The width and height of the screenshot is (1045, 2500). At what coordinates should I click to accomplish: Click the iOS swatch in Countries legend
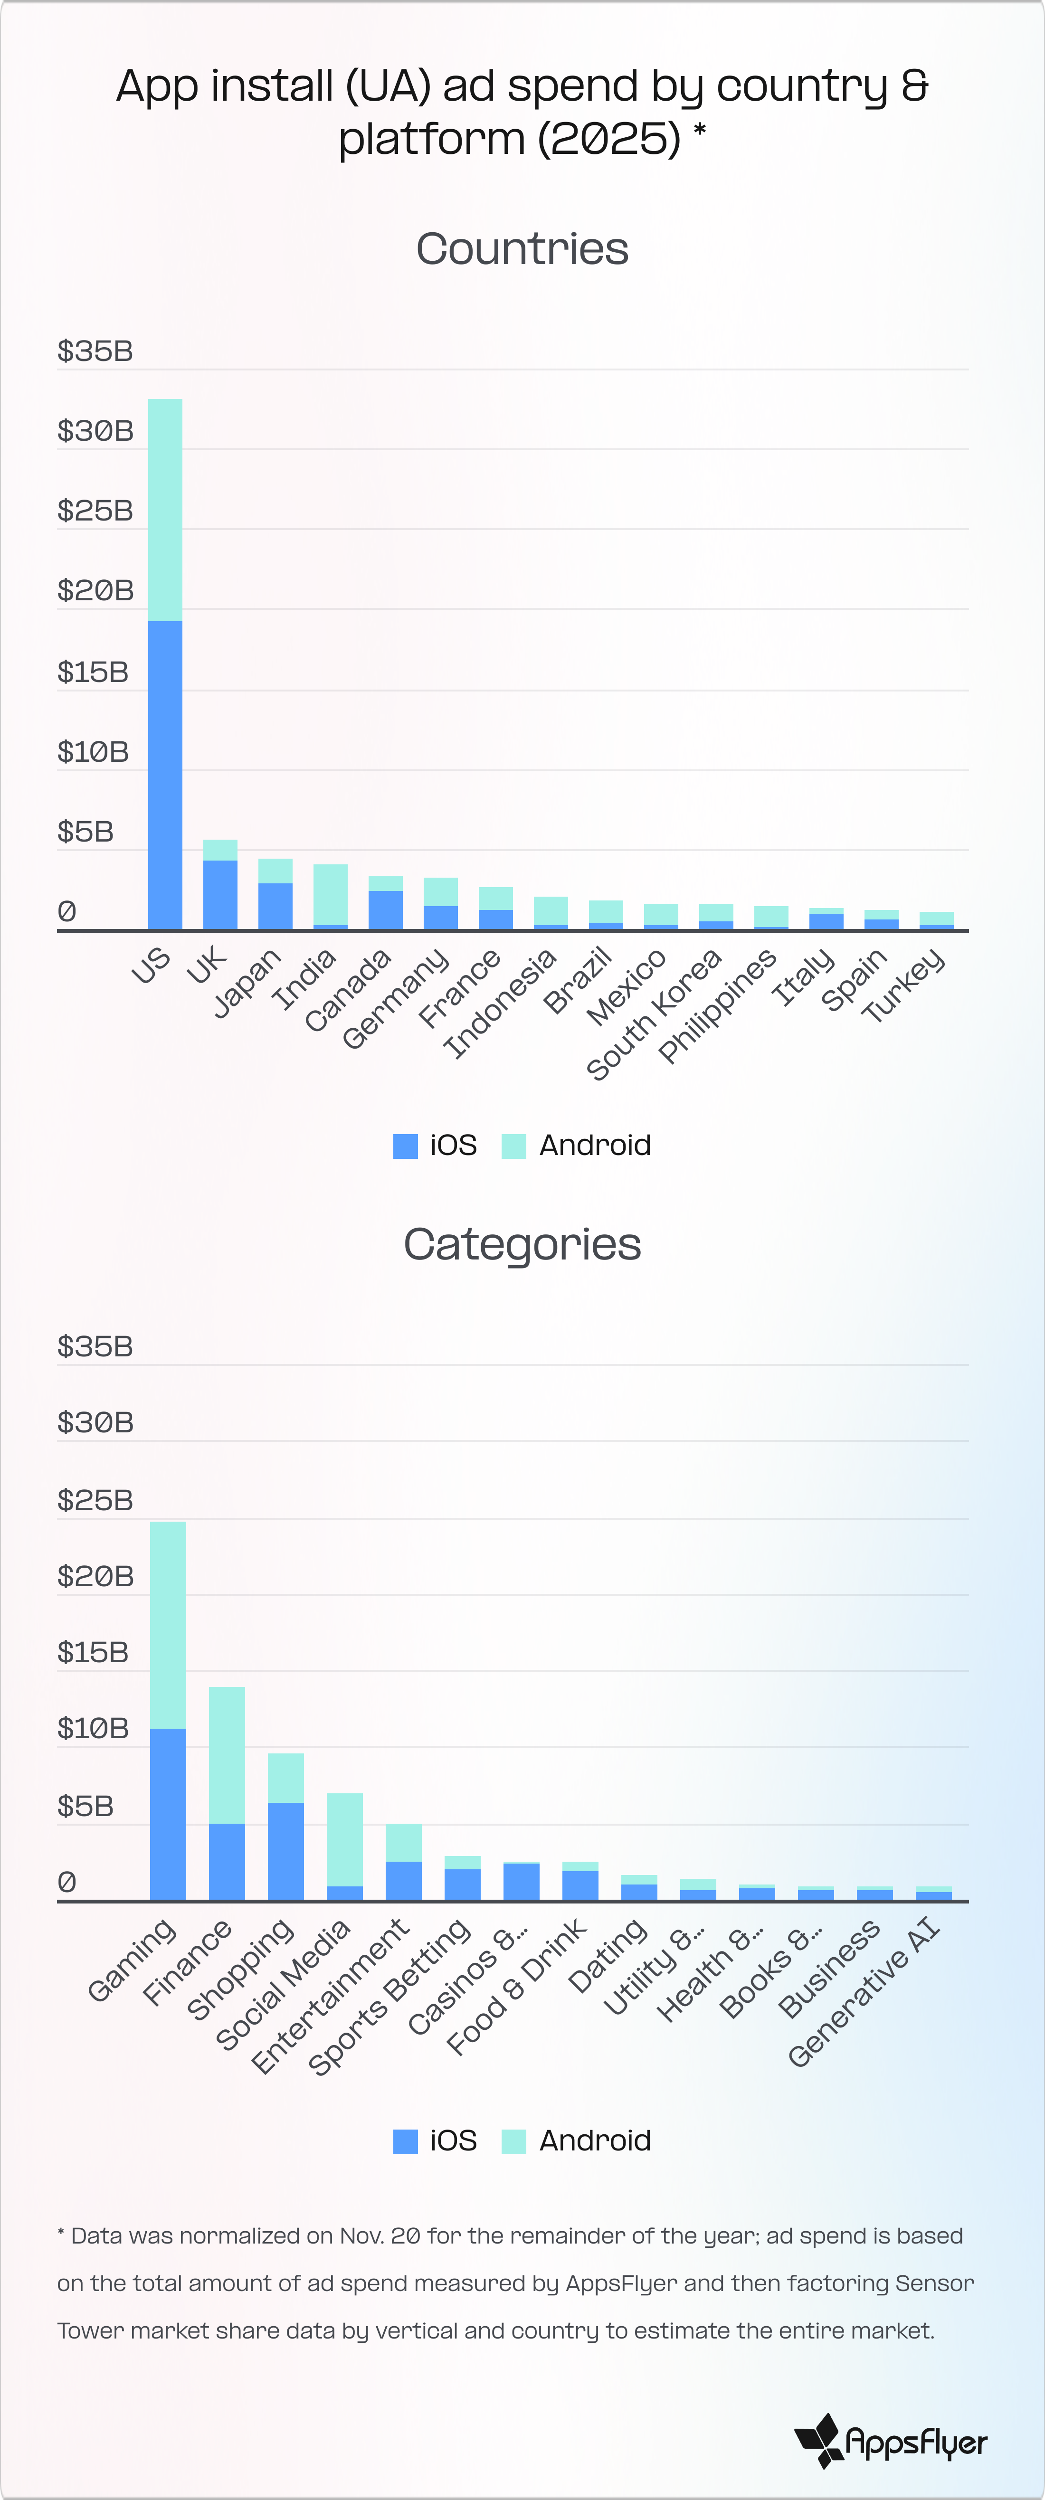pyautogui.click(x=406, y=1146)
